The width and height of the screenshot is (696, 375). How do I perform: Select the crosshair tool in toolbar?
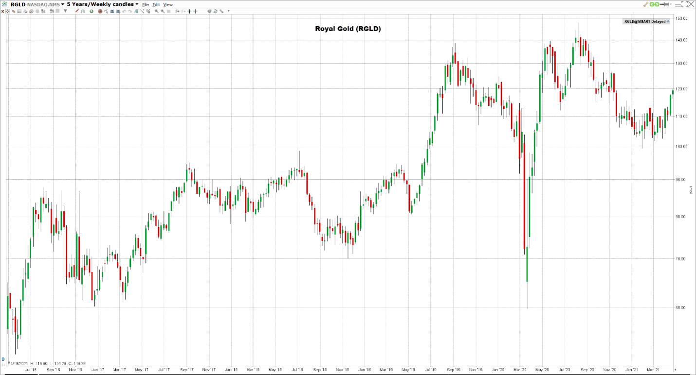point(7,11)
